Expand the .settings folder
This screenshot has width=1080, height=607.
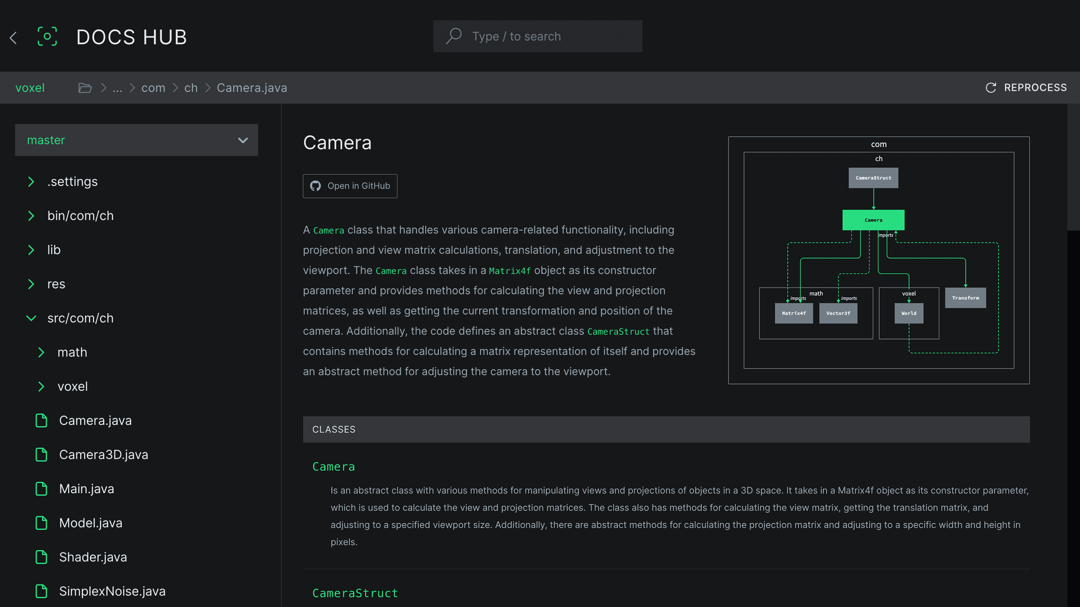31,181
